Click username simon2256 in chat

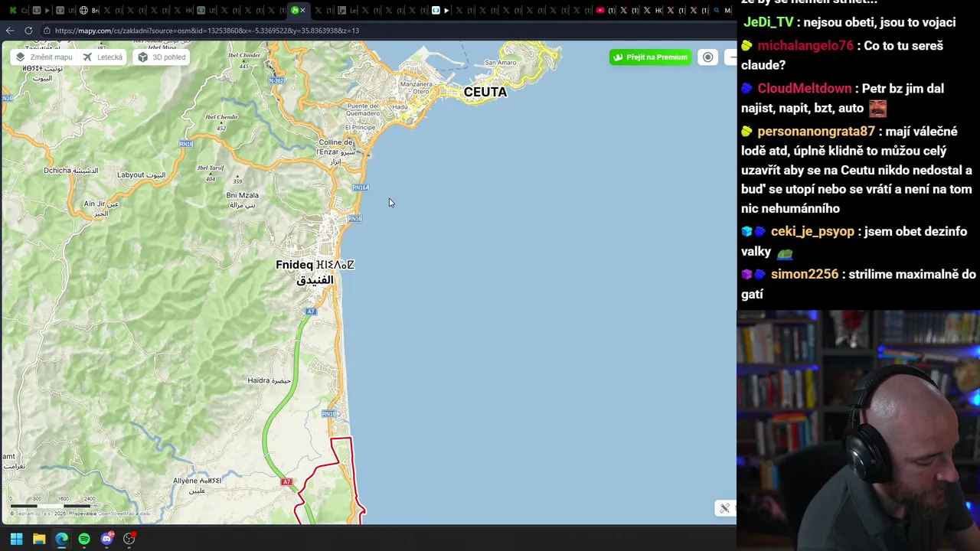click(805, 275)
